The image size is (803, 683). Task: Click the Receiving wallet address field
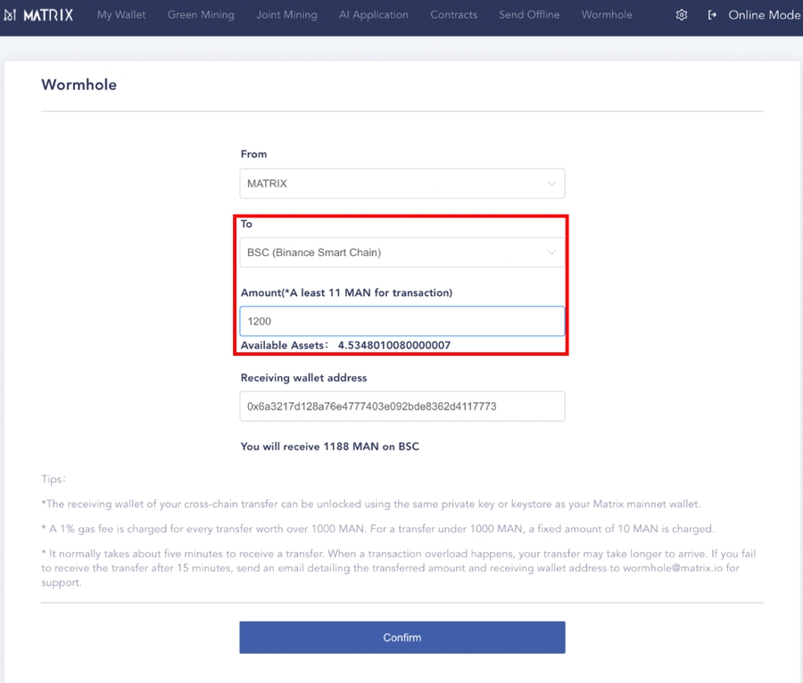[x=401, y=407]
